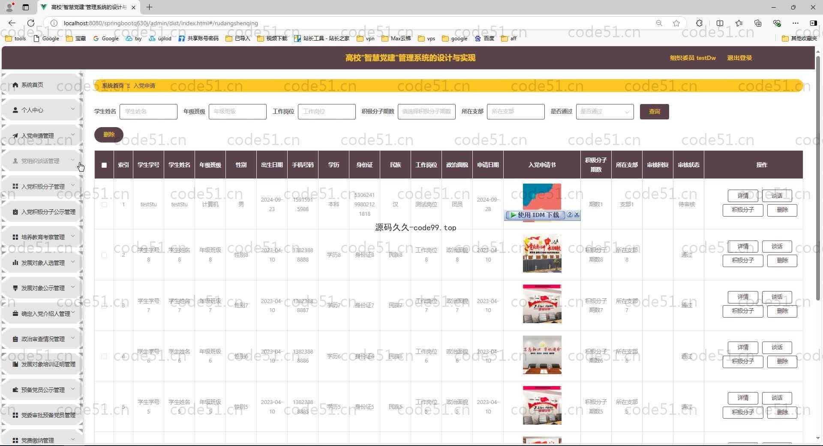Click the IDM download help icon
Viewport: 823px width, 446px height.
570,215
